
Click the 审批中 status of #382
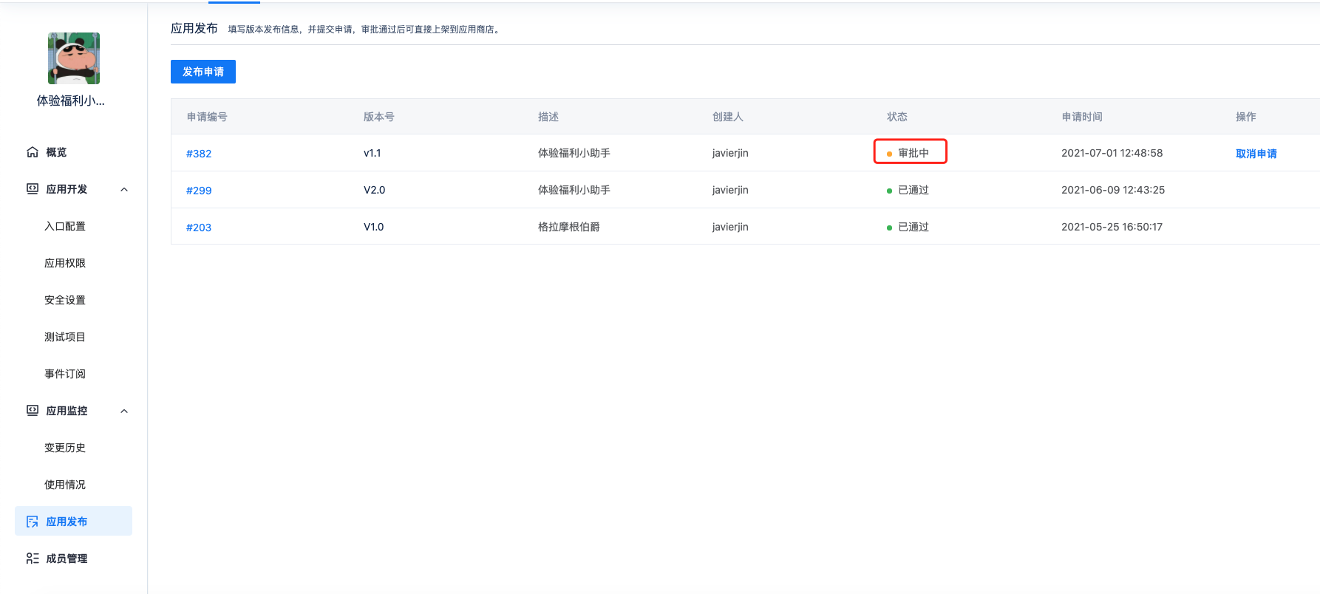908,153
